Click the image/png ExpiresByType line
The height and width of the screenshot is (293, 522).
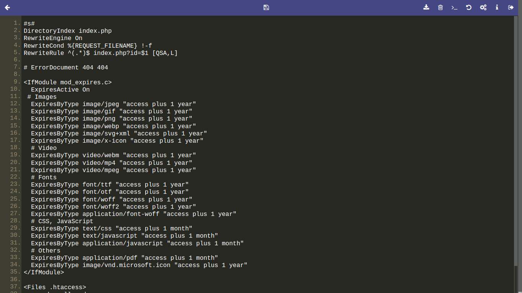[112, 119]
